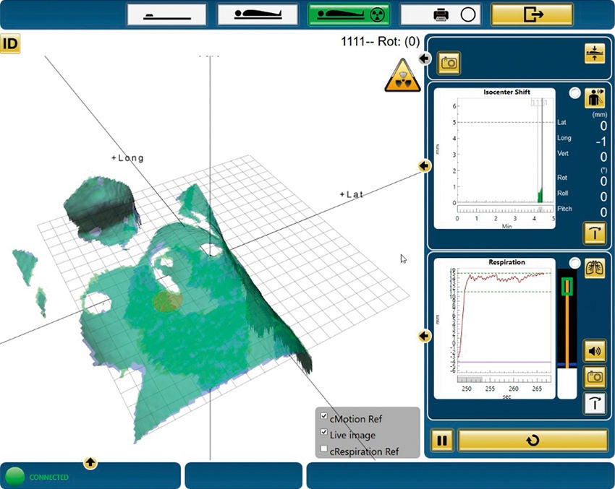
Task: Click the Isocenter Shift tolerance icon
Action: [595, 233]
